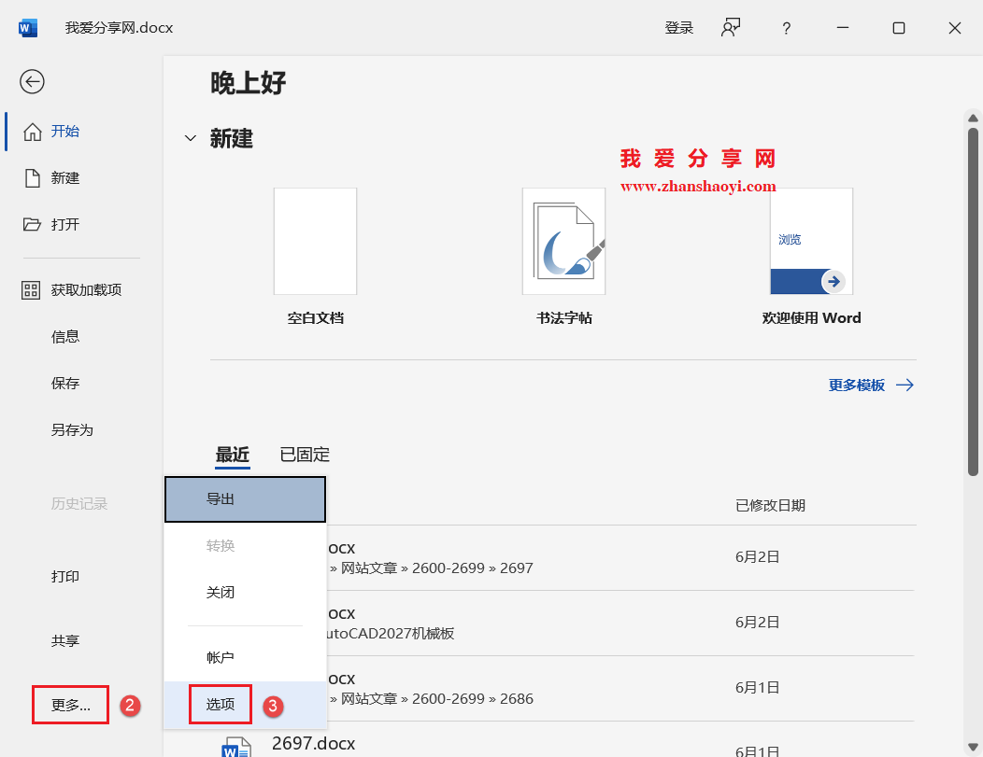
Task: Click the scrollbar down arrow
Action: [973, 747]
